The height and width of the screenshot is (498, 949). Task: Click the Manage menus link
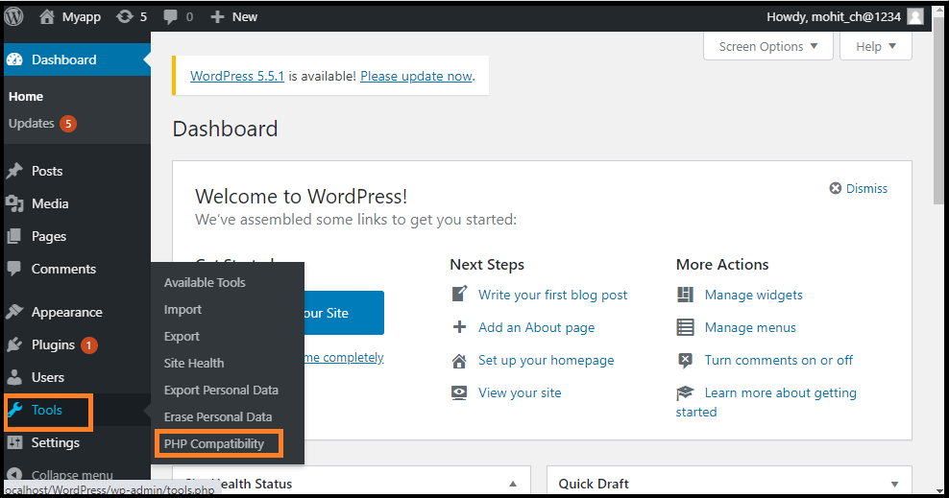(x=750, y=327)
